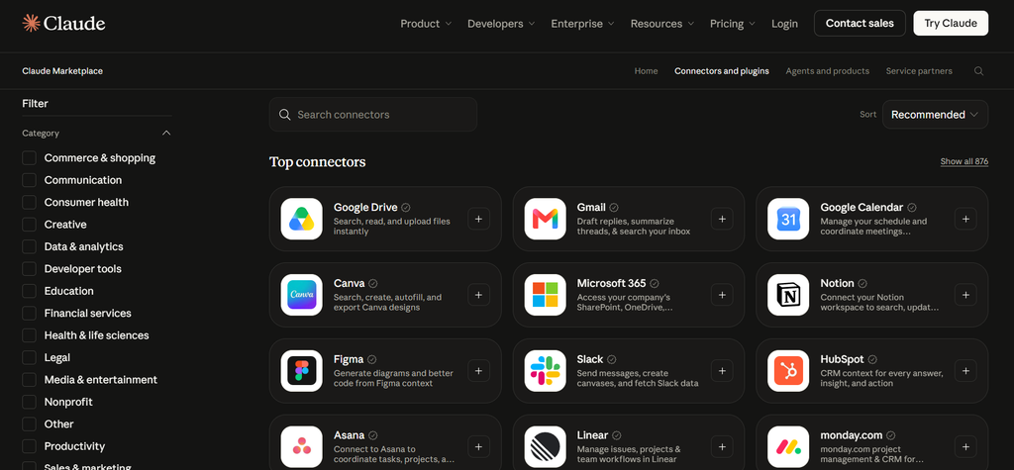Viewport: 1014px width, 470px height.
Task: Check the Data & analytics filter
Action: tap(29, 246)
